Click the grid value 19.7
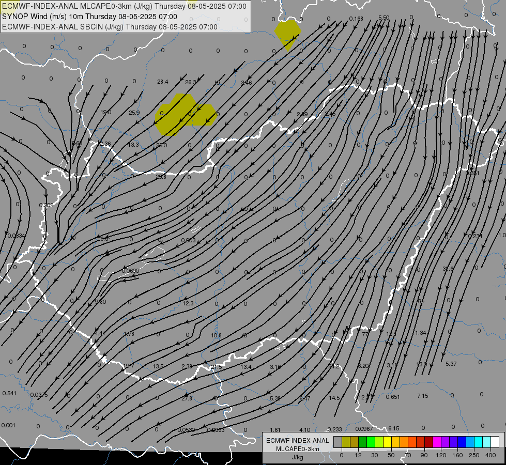Image resolution: width=506 pixels, height=465 pixels. (128, 366)
